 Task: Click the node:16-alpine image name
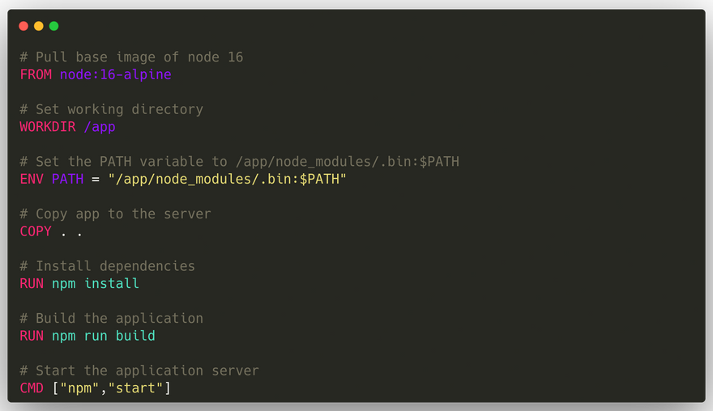click(115, 74)
